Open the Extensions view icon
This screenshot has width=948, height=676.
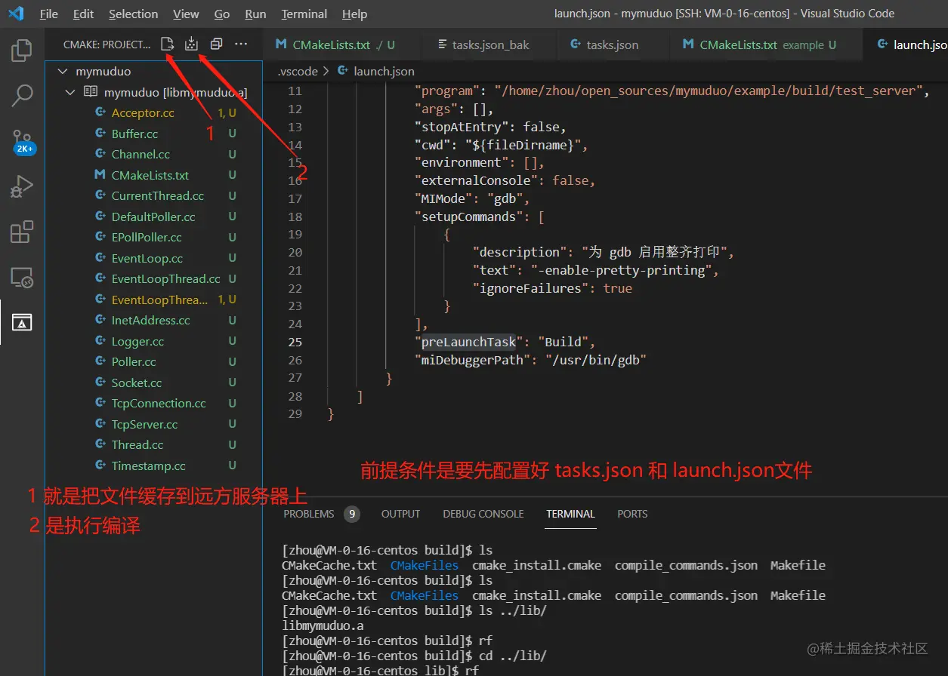point(20,232)
